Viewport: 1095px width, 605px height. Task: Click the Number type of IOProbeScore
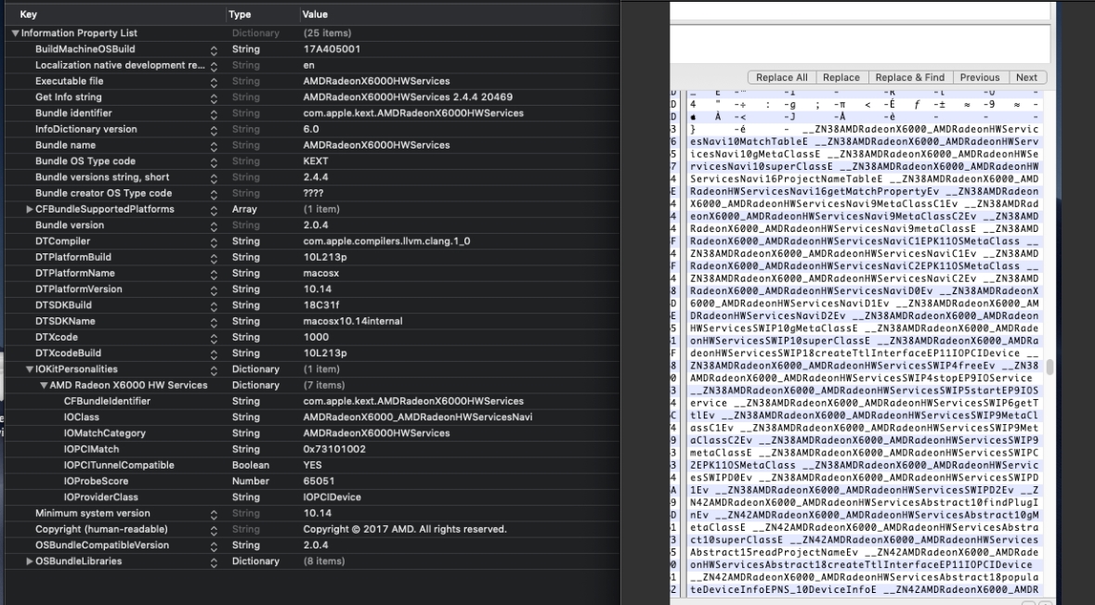click(250, 482)
